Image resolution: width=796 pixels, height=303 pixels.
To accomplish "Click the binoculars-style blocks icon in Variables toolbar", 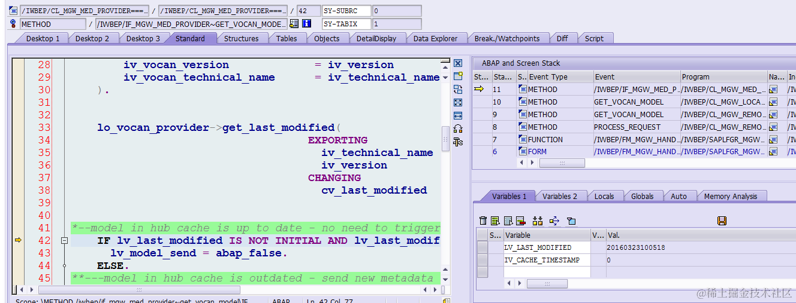I will [537, 221].
